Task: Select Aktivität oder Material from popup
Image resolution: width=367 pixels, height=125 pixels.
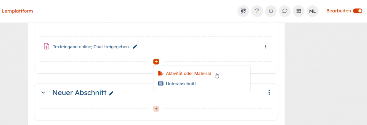Action: 188,73
